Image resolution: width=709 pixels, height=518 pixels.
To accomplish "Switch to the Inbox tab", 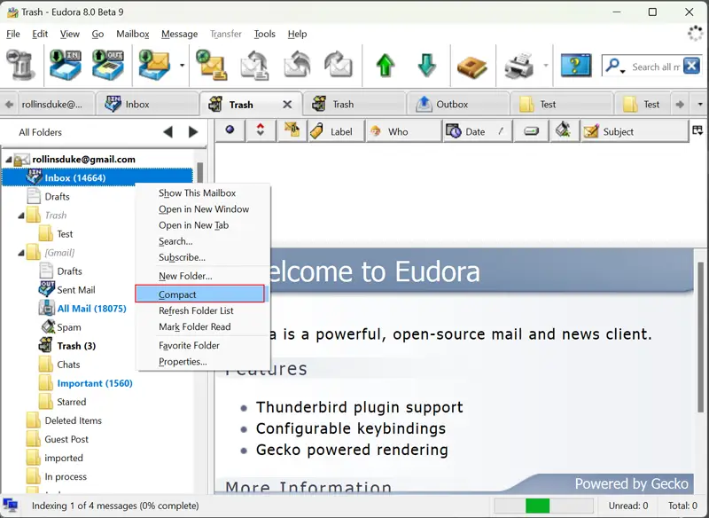I will pyautogui.click(x=147, y=105).
